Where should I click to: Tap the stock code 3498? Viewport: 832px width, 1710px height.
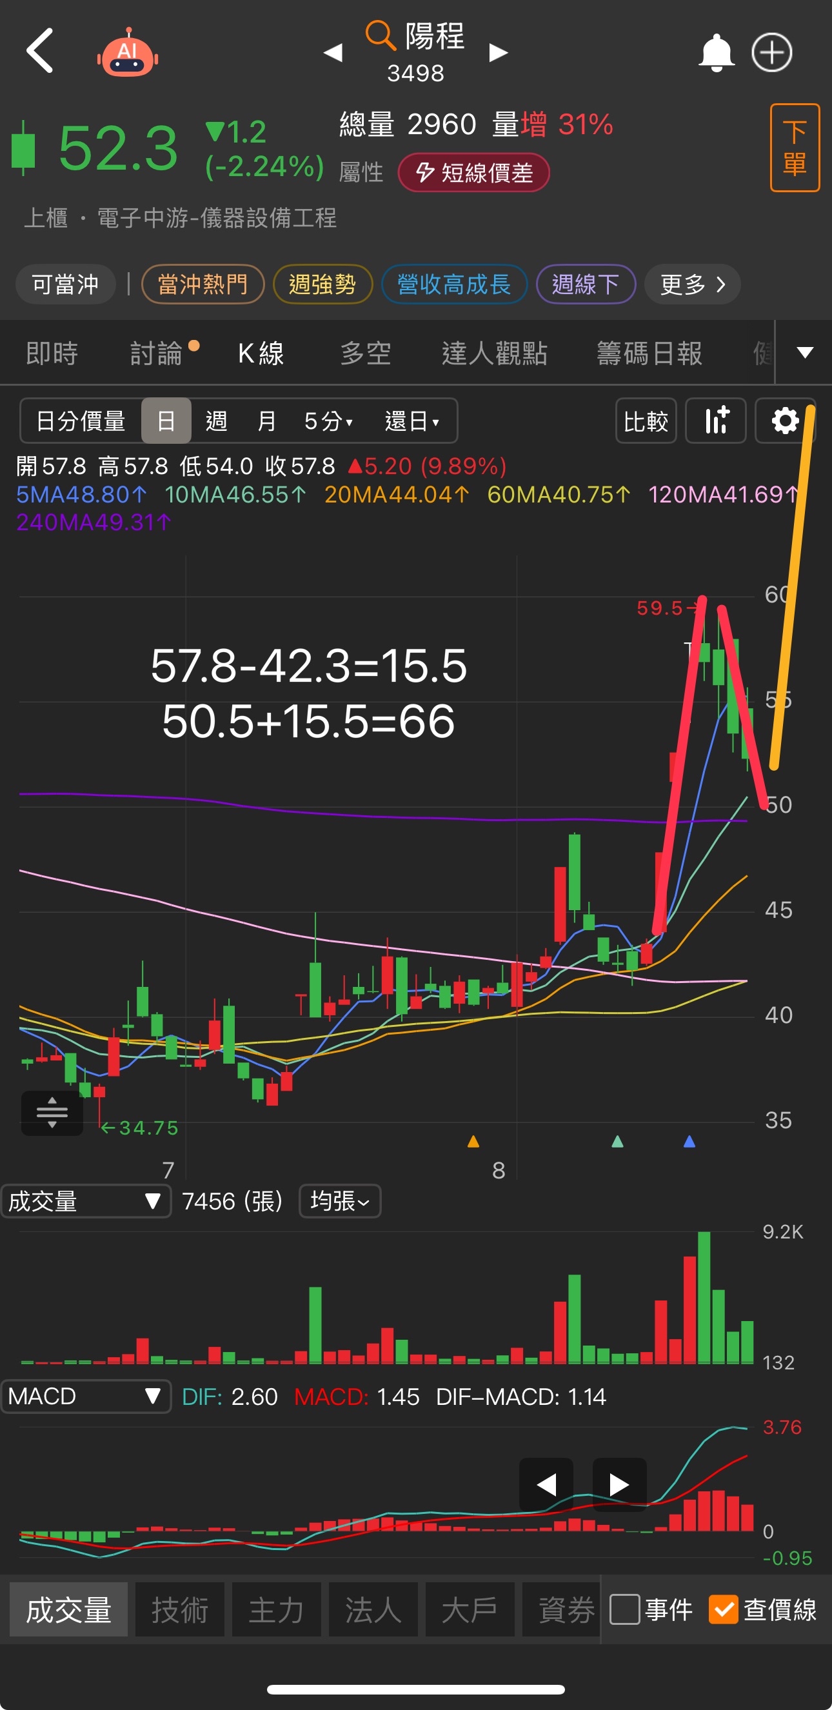pyautogui.click(x=416, y=73)
